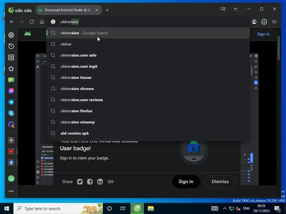Click Coc Coc browser taskbar button
Screen dimensions: 286x214
(137, 208)
